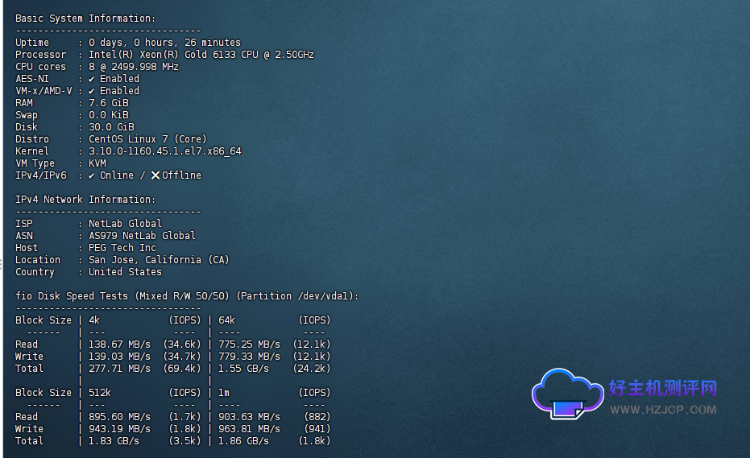Click the 好主机测评网 watermark text
This screenshot has height=458, width=750.
point(662,388)
